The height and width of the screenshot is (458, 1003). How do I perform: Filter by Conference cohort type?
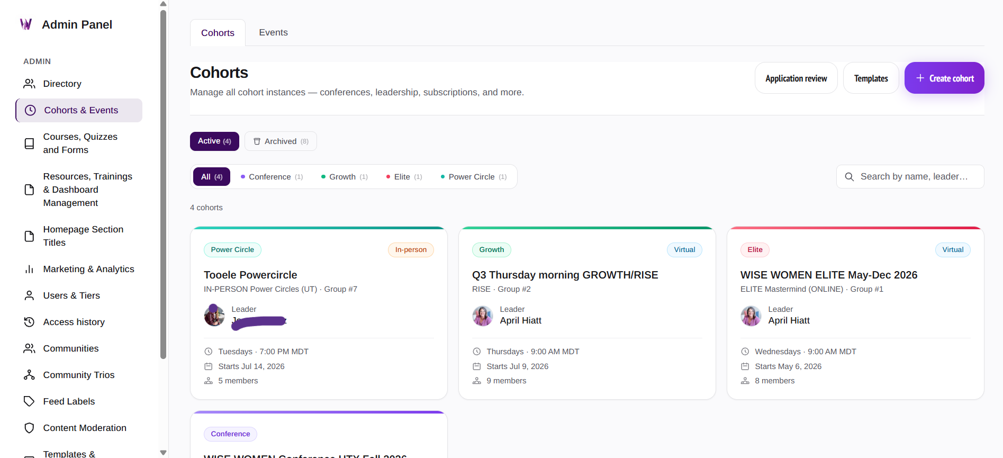click(272, 177)
